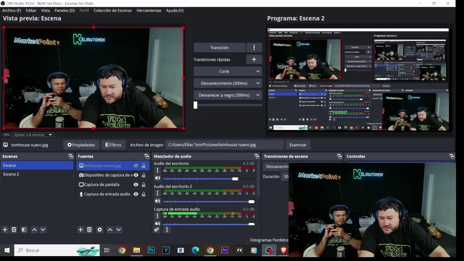Mute Audio del escritorio 2 speaker icon

pos(157,201)
